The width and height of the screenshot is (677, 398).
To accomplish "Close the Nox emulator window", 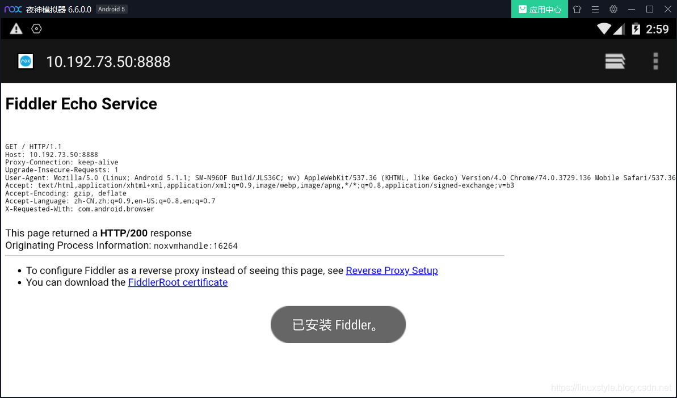I will (x=667, y=9).
